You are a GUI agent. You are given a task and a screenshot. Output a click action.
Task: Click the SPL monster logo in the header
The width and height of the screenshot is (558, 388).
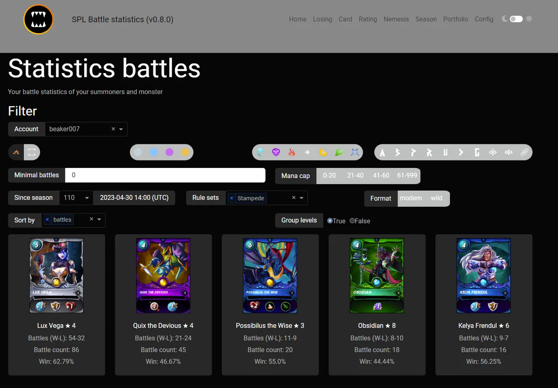click(x=38, y=19)
